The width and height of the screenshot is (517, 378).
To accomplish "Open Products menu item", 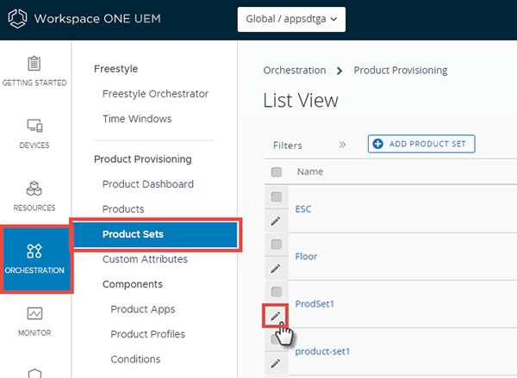I will coord(123,209).
